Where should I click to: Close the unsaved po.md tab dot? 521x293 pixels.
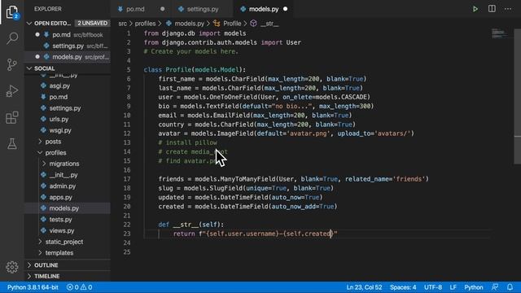point(162,9)
